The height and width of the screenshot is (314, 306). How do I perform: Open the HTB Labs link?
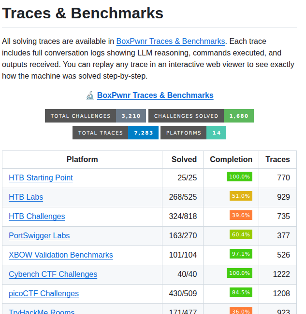(26, 197)
